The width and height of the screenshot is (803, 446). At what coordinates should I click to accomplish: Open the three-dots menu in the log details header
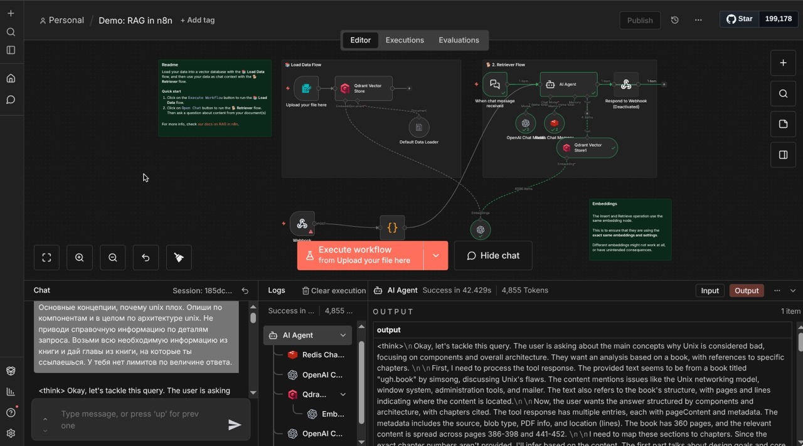[777, 291]
